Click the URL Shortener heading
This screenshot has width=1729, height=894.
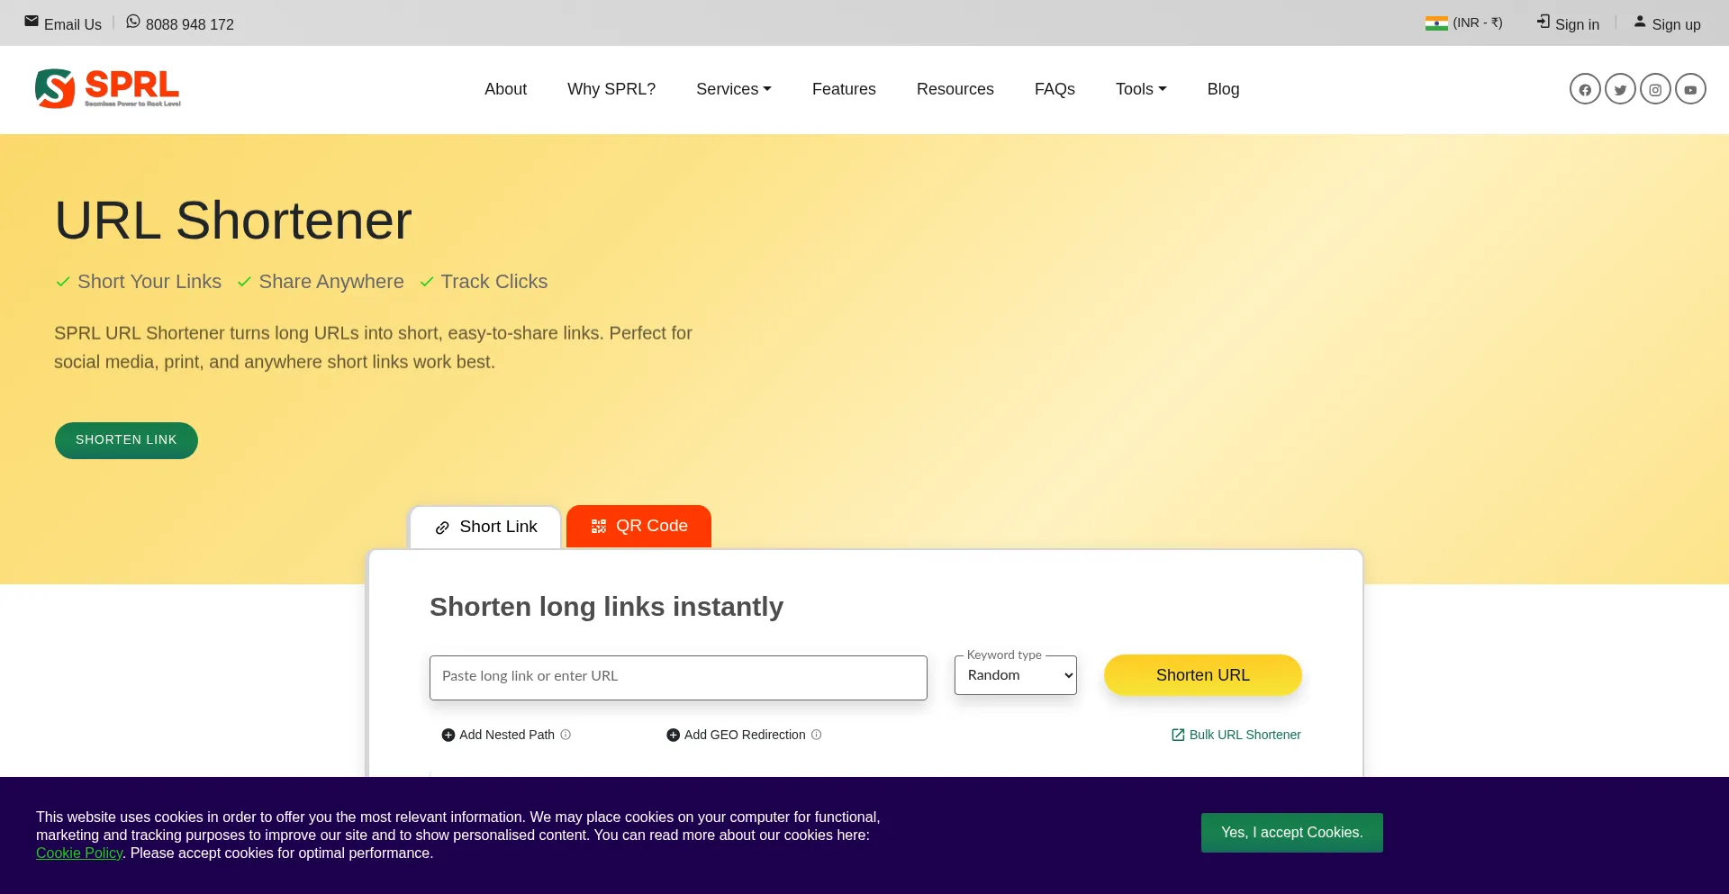tap(233, 221)
